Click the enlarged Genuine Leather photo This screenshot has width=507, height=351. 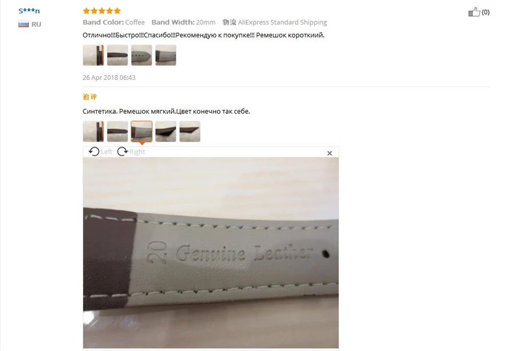click(211, 252)
